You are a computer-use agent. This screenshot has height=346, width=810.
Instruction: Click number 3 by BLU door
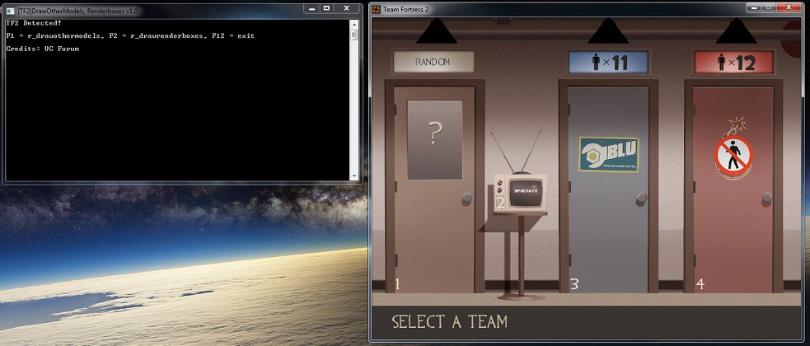pos(574,284)
